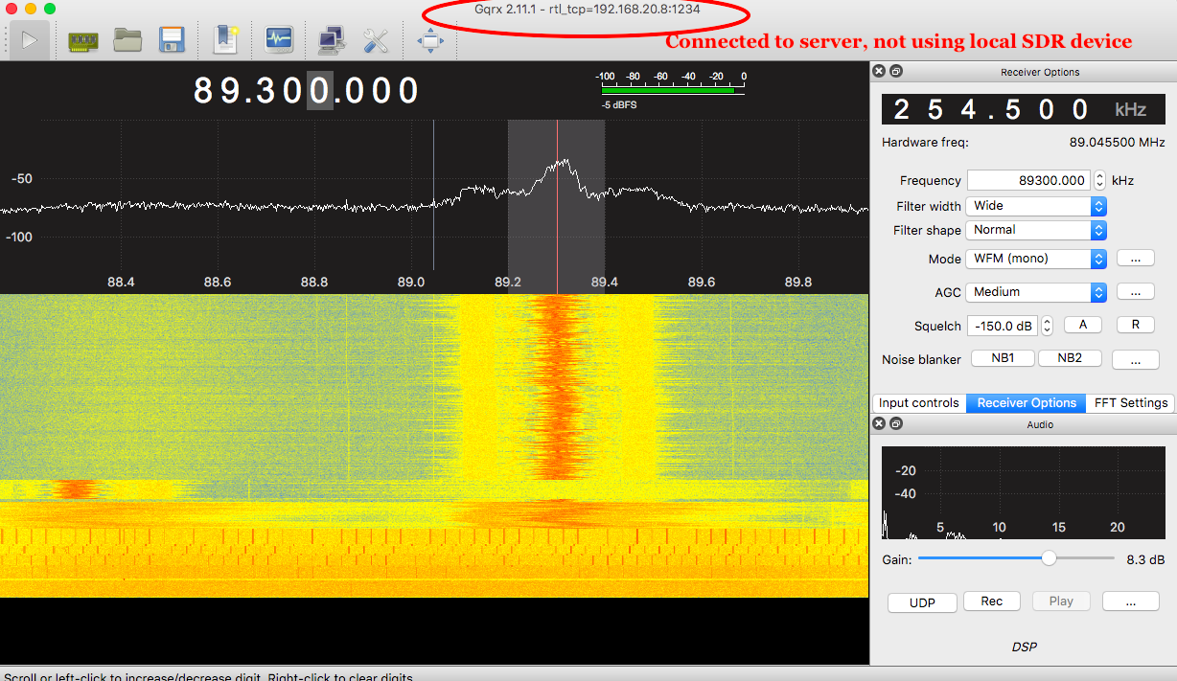The image size is (1177, 681).
Task: Click the Frequency field stepper arrows
Action: click(x=1099, y=180)
